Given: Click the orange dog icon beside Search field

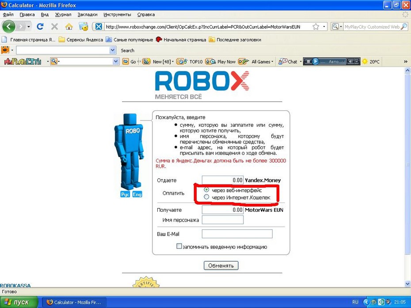Looking at the screenshot, I should [x=5, y=50].
